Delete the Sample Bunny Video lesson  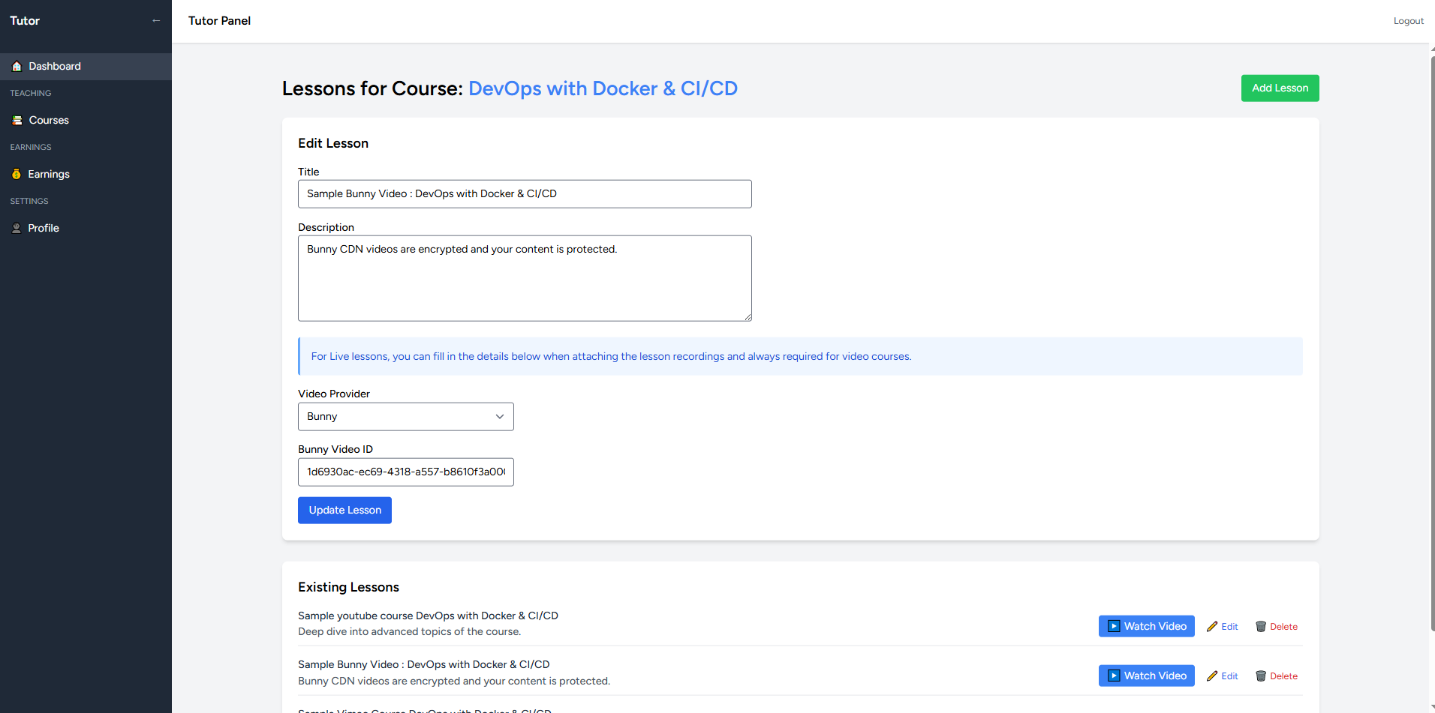(1277, 676)
